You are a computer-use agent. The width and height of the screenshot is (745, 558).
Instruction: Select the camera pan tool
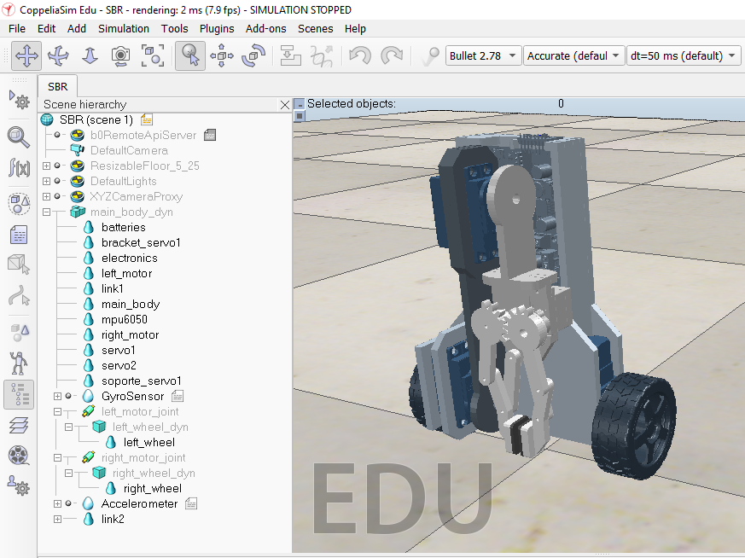click(x=26, y=56)
